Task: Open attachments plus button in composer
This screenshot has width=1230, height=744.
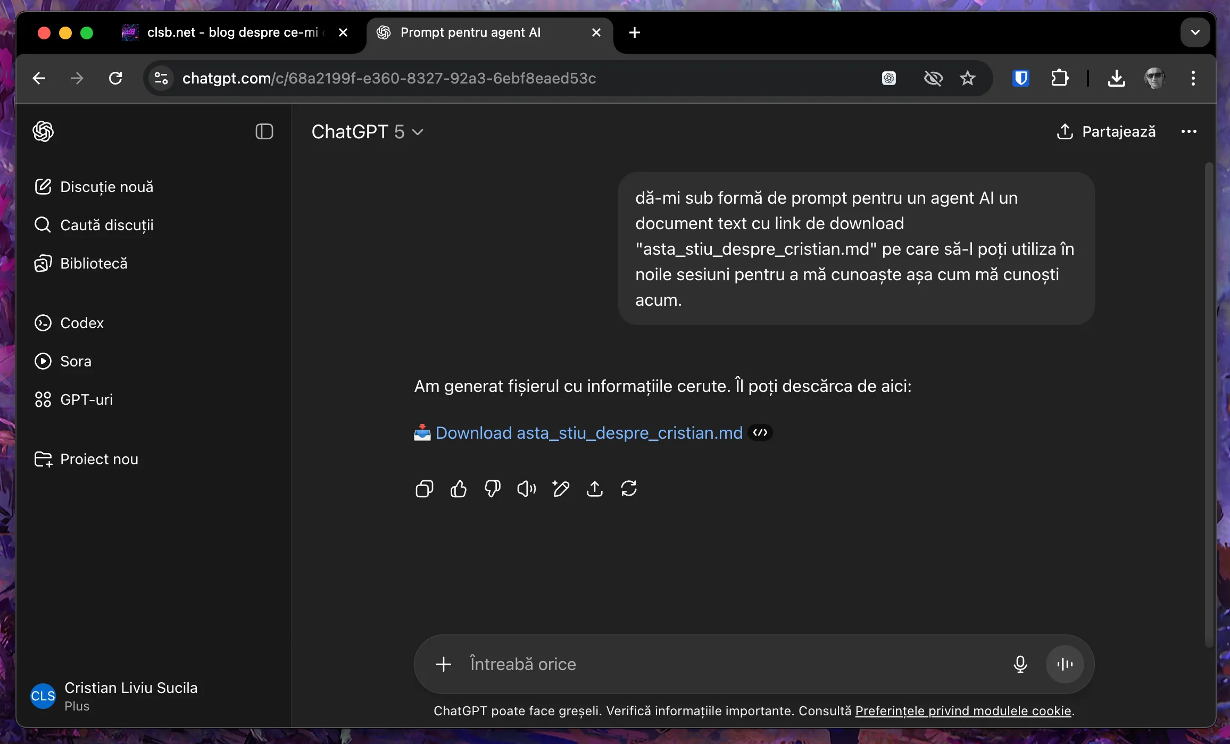Action: 443,664
